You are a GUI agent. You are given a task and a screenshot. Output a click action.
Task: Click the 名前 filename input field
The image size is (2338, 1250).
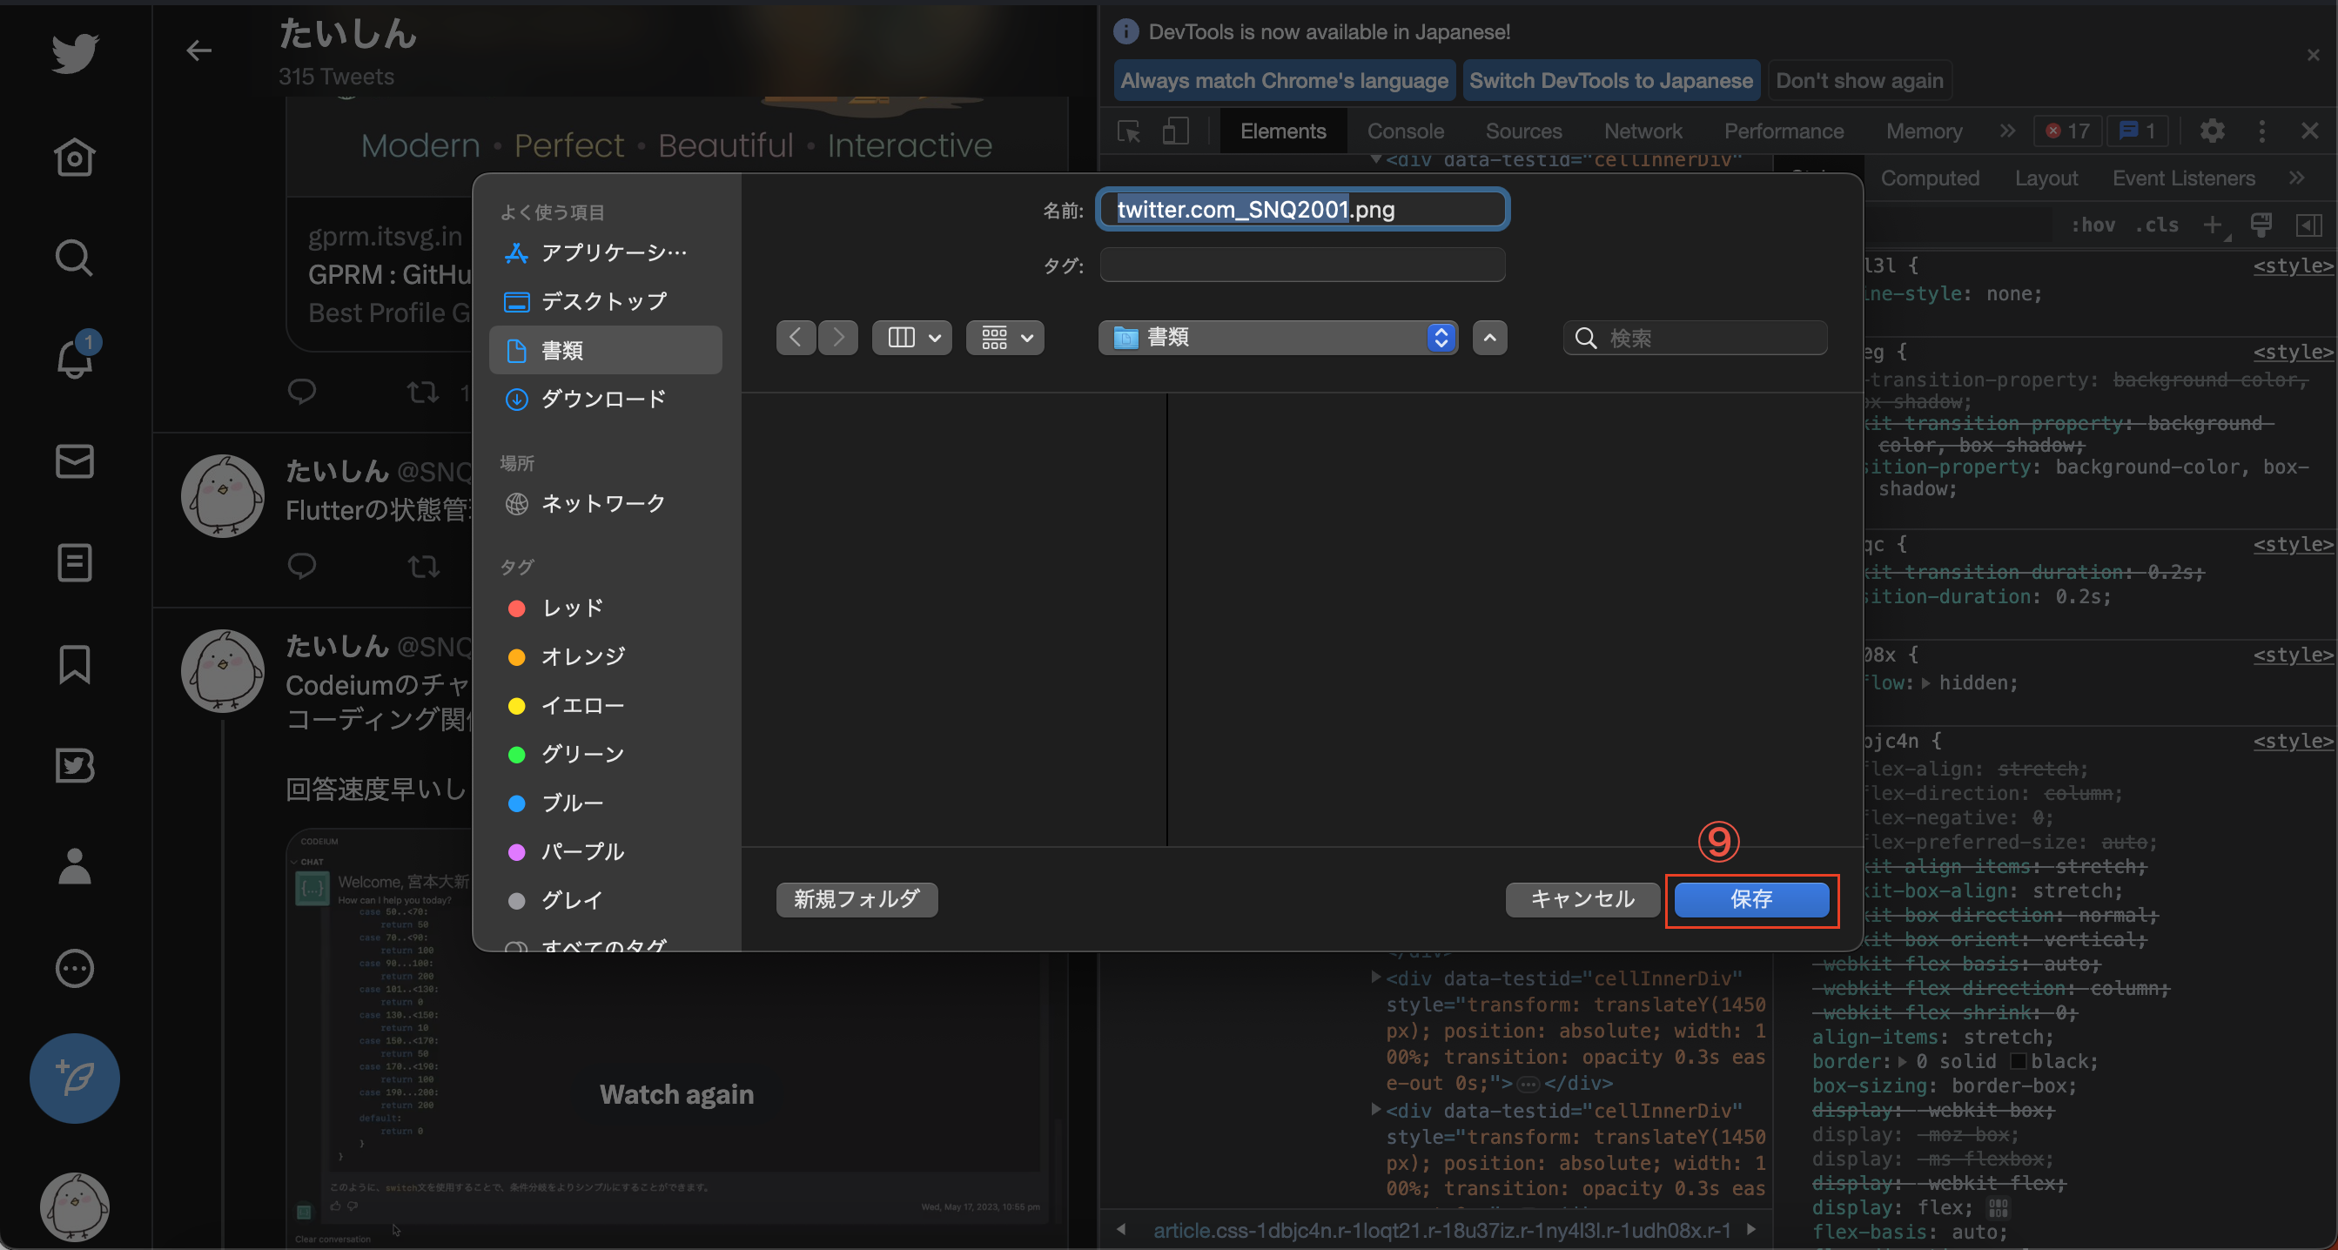point(1301,210)
